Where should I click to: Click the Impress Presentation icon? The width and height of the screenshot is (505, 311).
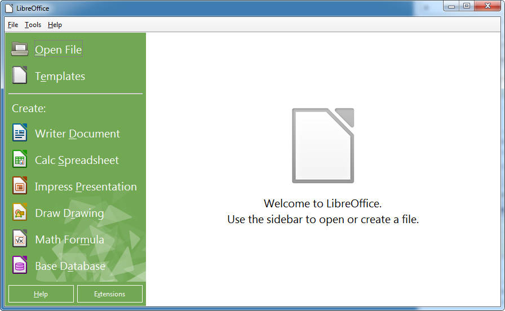click(x=20, y=185)
